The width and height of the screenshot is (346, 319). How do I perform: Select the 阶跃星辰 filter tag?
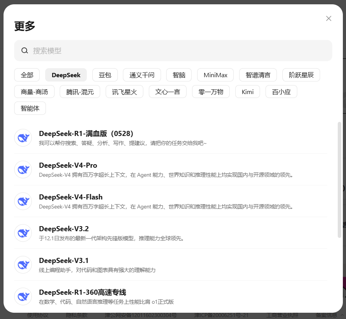point(301,75)
